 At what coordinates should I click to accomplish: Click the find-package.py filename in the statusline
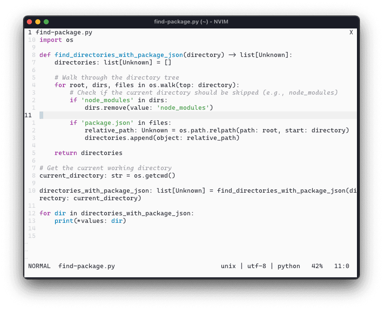(87, 266)
